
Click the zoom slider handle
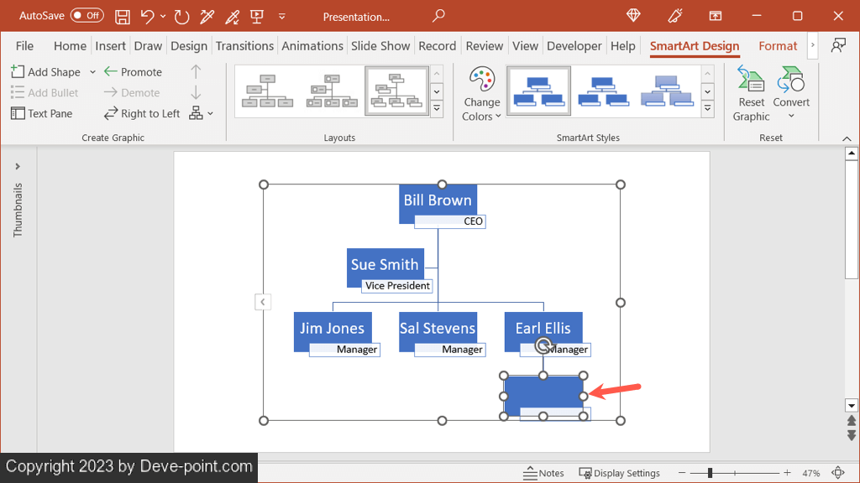click(710, 473)
